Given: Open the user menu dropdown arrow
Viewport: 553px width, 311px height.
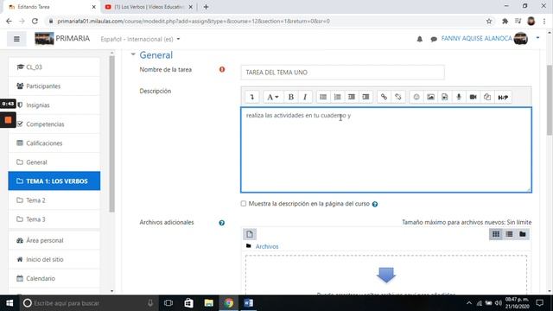Looking at the screenshot, I should 537,38.
